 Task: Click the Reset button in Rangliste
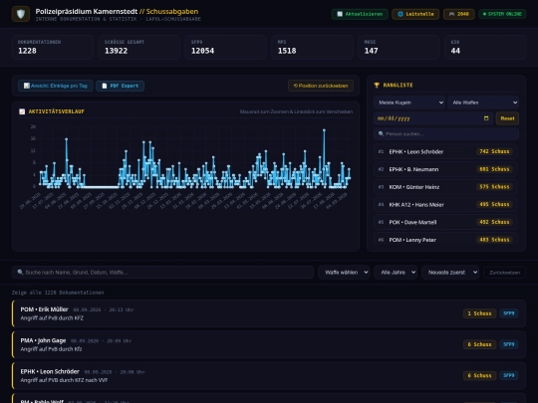[x=507, y=118]
